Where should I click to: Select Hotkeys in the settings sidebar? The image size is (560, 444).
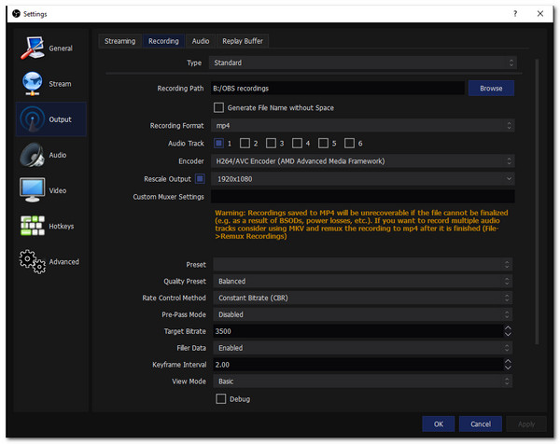51,226
